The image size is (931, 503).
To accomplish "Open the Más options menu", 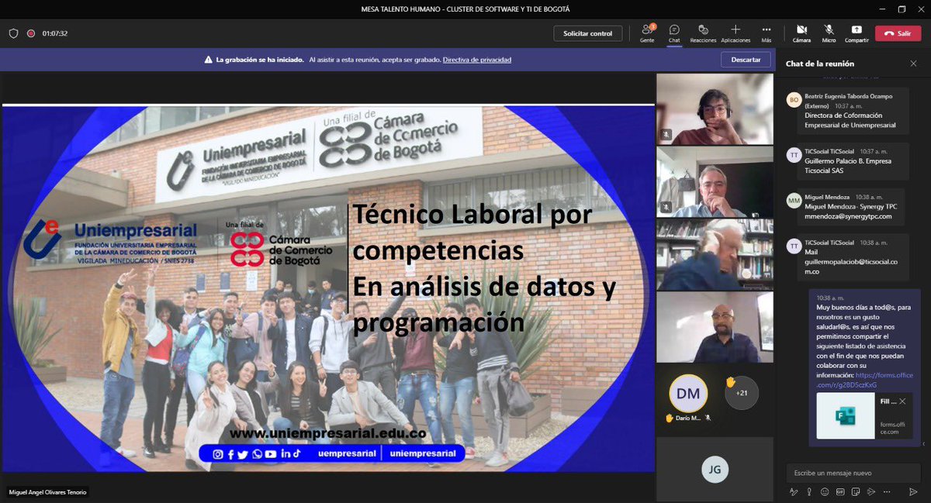I will coord(767,33).
